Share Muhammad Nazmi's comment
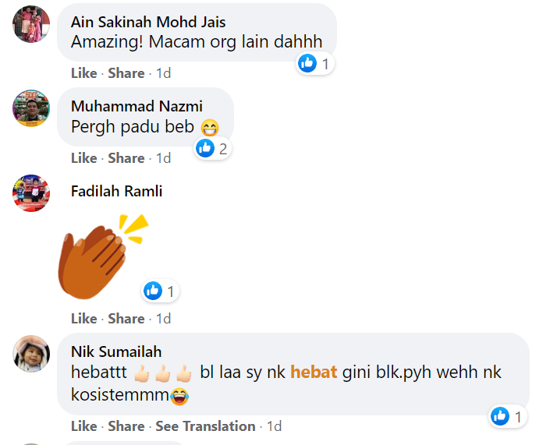Image resolution: width=557 pixels, height=445 pixels. coord(126,158)
